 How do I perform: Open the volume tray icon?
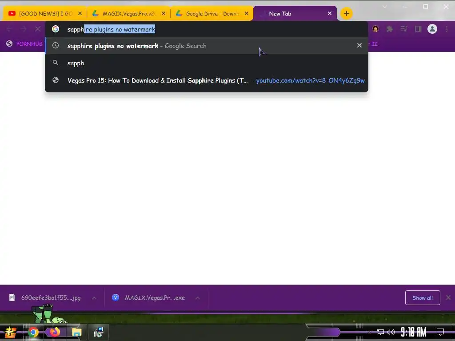pyautogui.click(x=391, y=332)
